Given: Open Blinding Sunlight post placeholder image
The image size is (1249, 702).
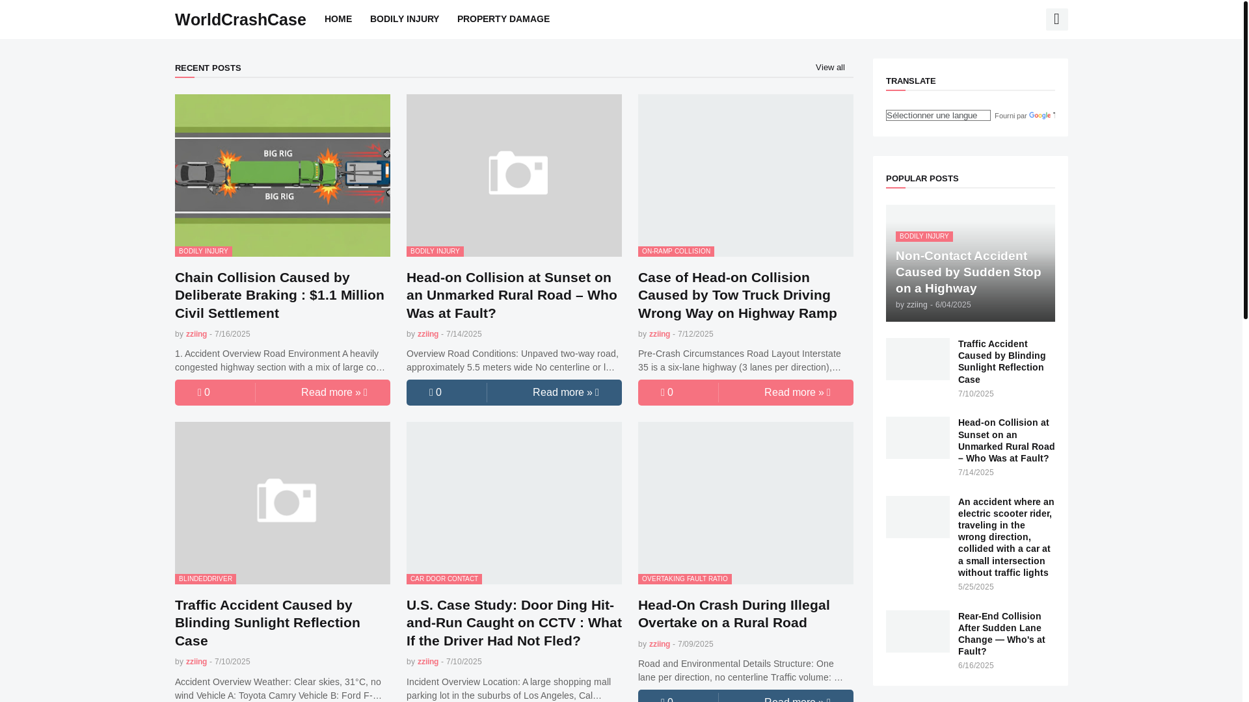Looking at the screenshot, I should [282, 503].
